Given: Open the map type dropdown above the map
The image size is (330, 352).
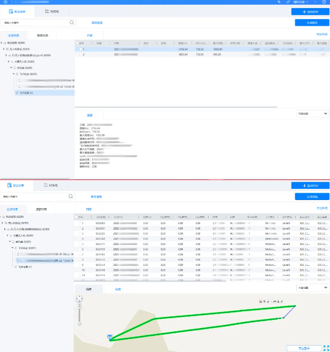Looking at the screenshot, I should pos(312,288).
